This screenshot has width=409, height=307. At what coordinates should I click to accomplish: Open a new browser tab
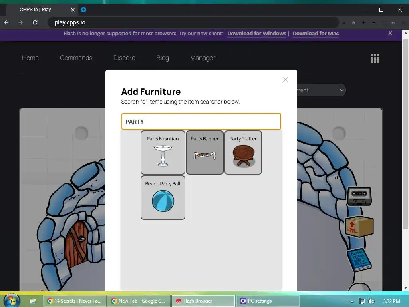(x=83, y=10)
